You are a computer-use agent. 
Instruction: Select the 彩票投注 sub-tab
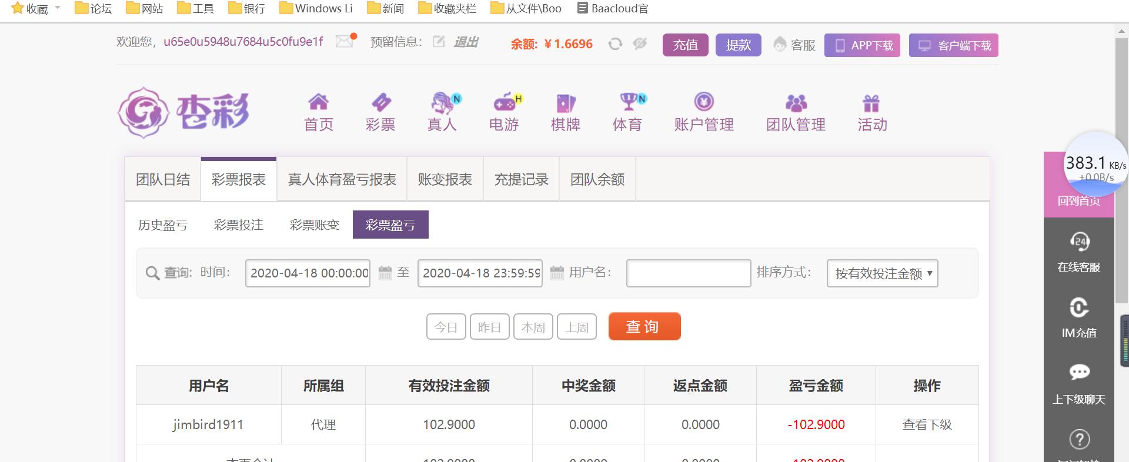pos(239,225)
